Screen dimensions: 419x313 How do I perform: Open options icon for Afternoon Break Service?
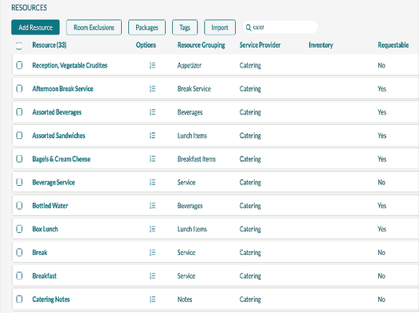click(x=153, y=89)
